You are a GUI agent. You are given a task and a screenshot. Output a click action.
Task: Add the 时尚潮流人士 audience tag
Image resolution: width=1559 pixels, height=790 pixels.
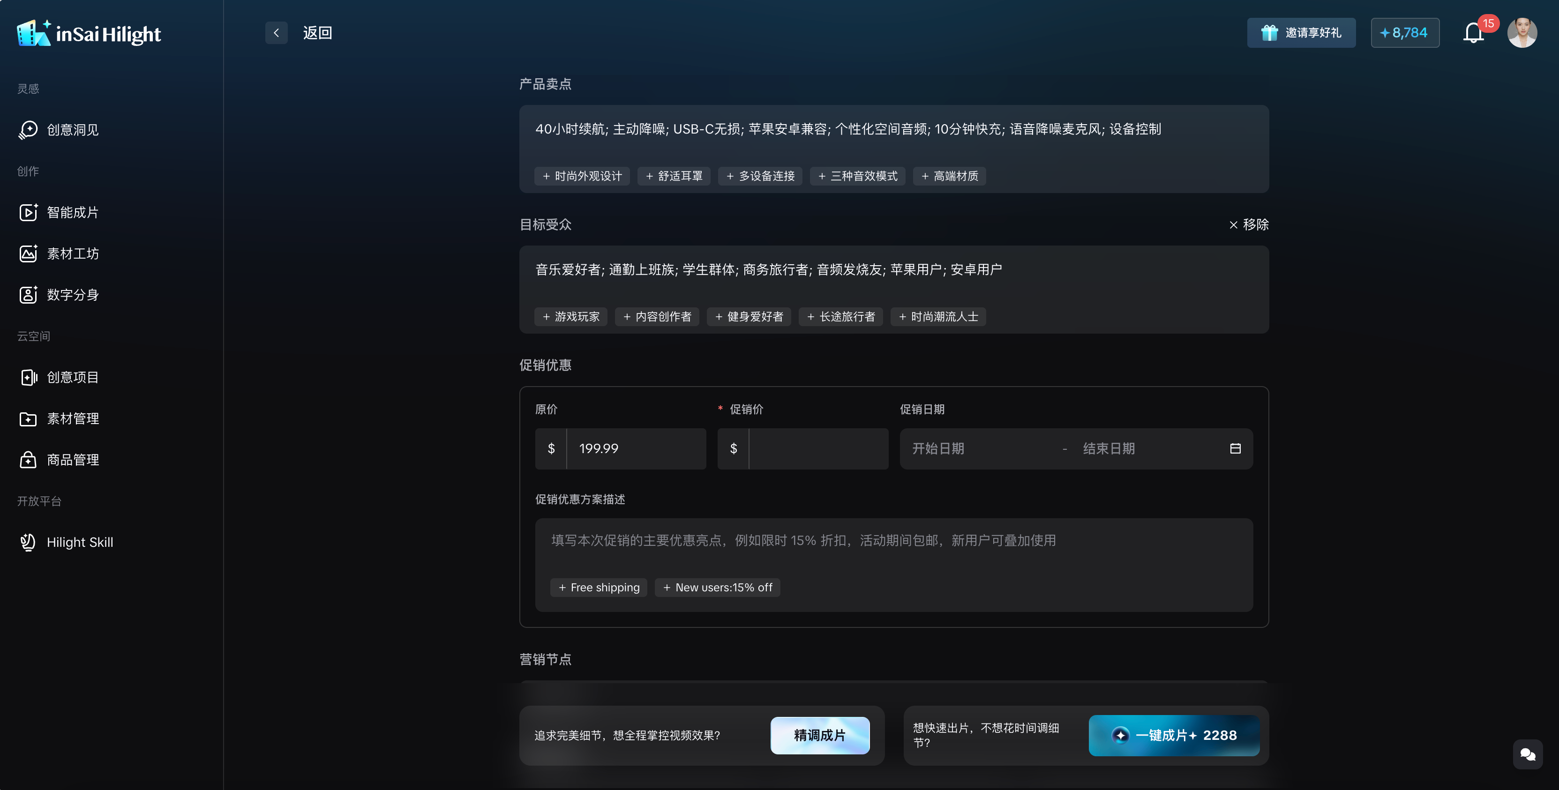[x=939, y=317]
